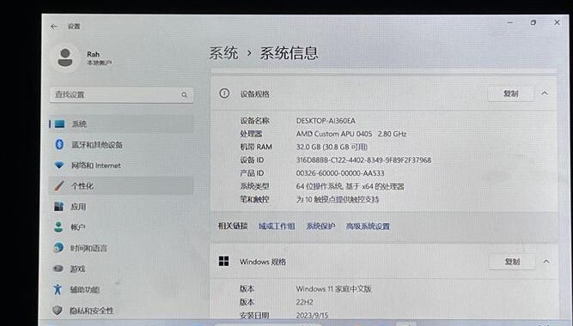Click the Windows logo beside Windows 规格
The image size is (573, 326).
tap(223, 261)
